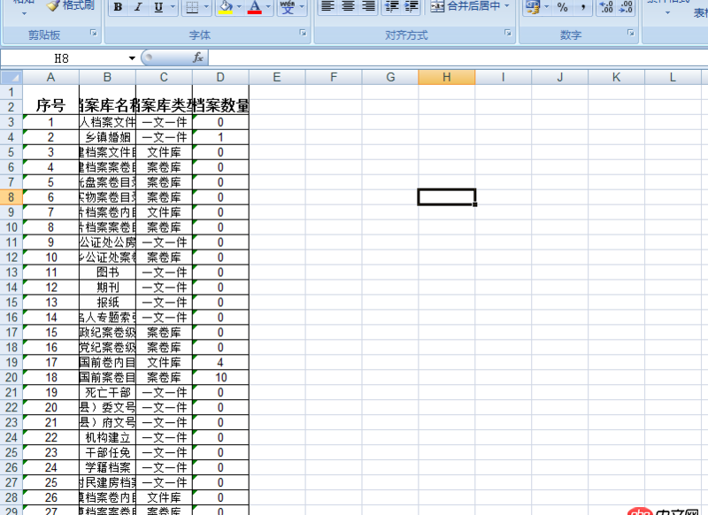
Task: Apply percent style
Action: coord(563,7)
